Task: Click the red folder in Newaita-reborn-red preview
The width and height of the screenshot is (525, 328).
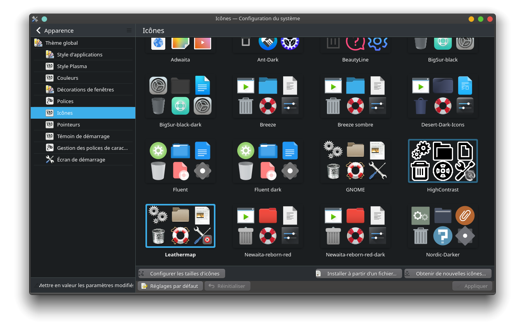Action: [268, 215]
